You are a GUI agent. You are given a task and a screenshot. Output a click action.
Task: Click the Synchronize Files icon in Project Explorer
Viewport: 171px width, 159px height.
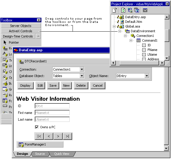130,10
